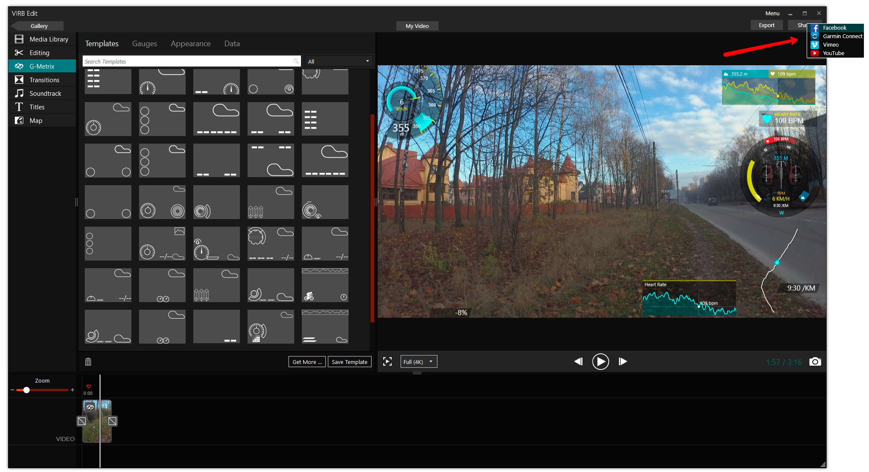Click the Export button
Image resolution: width=869 pixels, height=472 pixels.
coord(766,25)
